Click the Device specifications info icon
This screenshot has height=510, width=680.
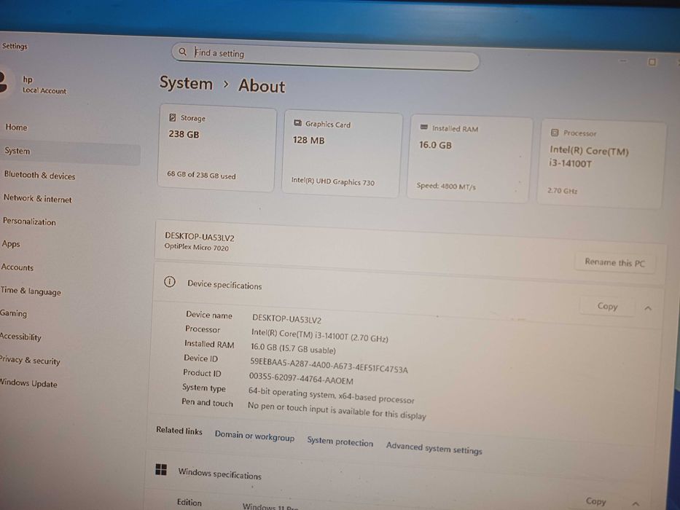tap(170, 282)
